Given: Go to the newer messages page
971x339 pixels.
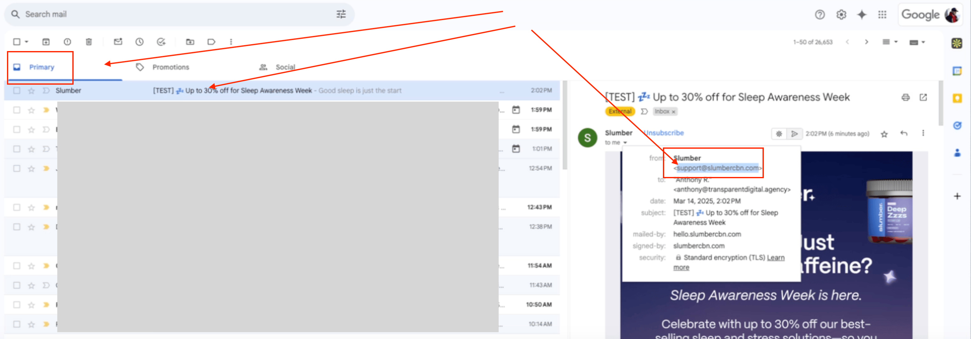Looking at the screenshot, I should [x=847, y=42].
